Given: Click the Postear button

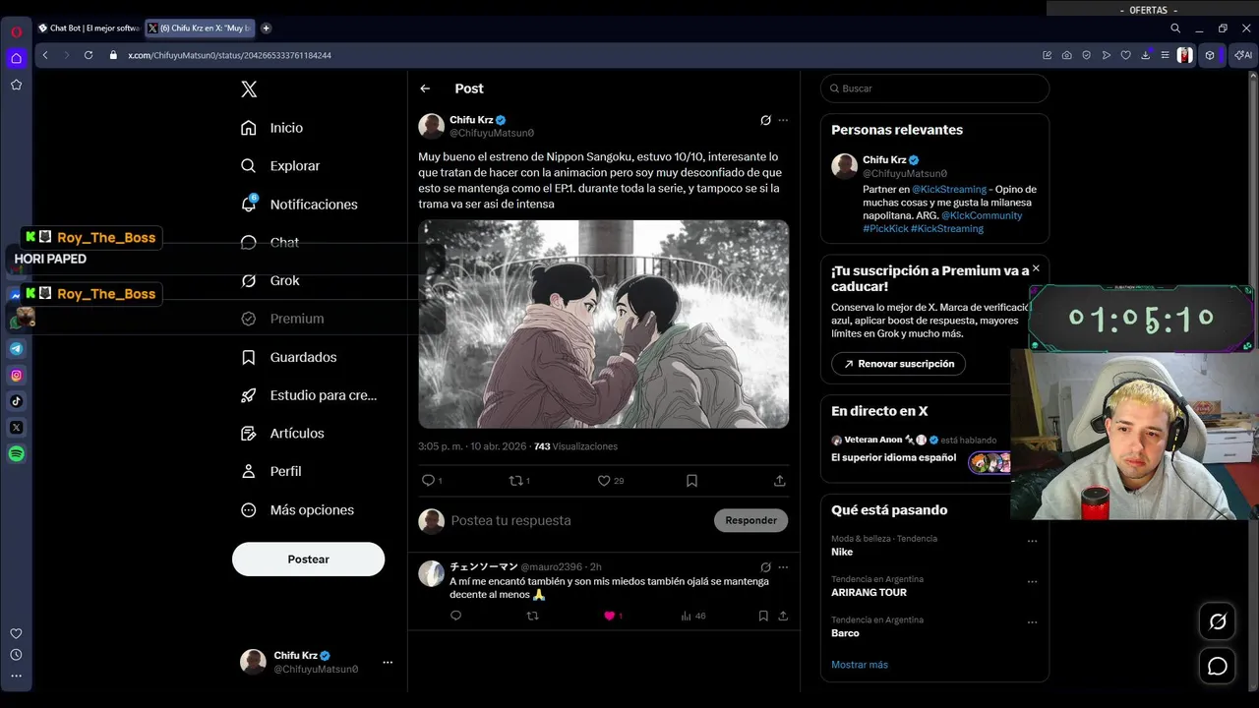Looking at the screenshot, I should (308, 559).
